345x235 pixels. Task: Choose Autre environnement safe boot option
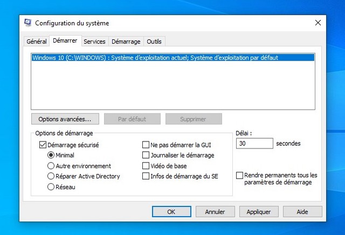(51, 166)
